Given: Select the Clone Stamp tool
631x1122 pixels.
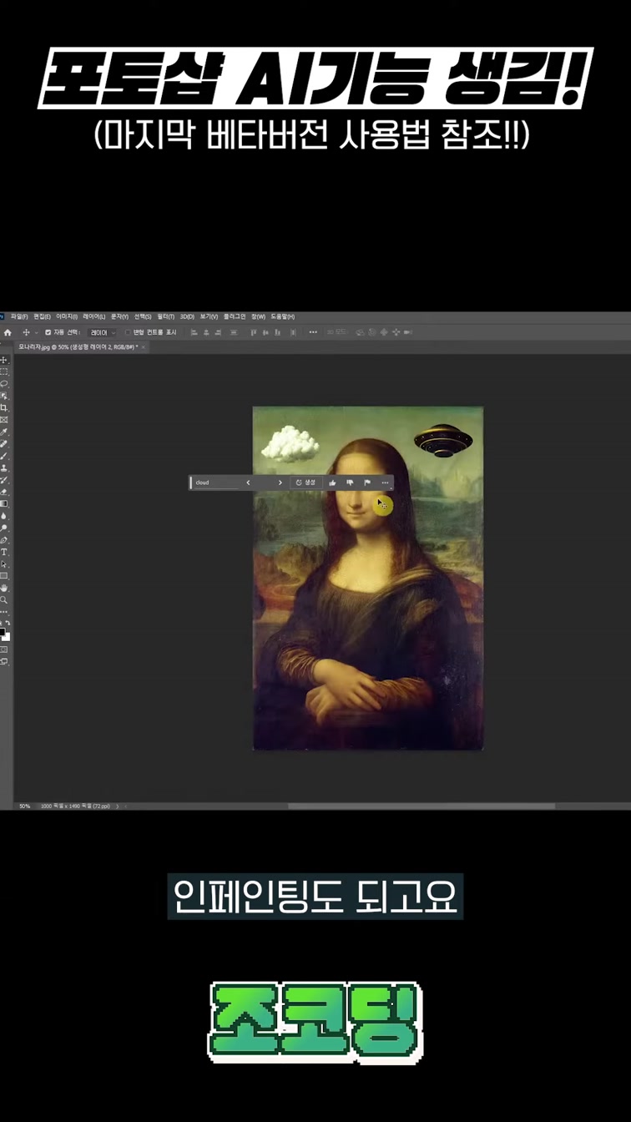Looking at the screenshot, I should pos(4,467).
